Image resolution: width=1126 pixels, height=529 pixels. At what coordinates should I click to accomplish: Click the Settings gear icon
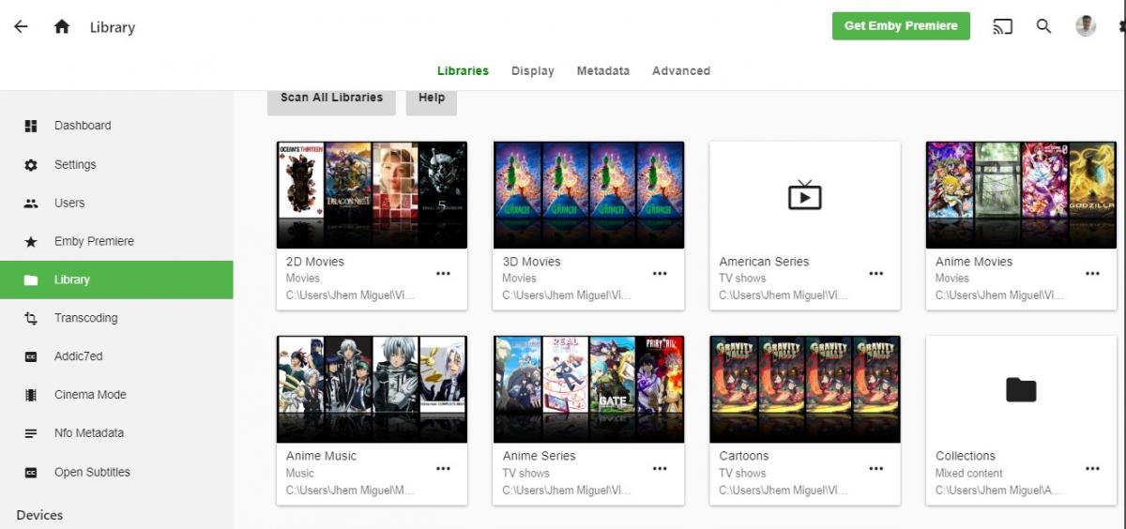(31, 165)
